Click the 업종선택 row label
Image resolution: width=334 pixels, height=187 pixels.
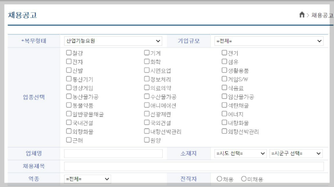(34, 97)
